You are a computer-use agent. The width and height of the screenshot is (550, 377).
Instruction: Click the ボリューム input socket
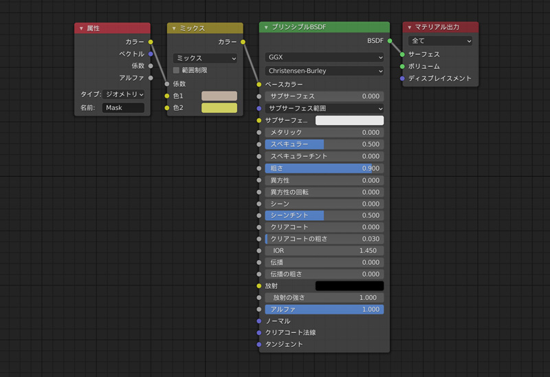(402, 67)
